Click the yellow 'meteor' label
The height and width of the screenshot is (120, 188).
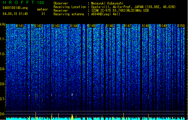[42, 9]
